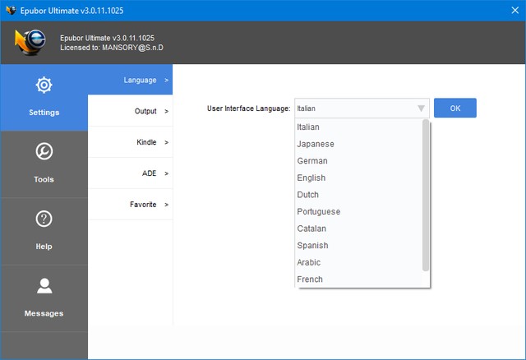Open the Tools wrench icon
Screen dimensions: 526x360
coord(44,152)
